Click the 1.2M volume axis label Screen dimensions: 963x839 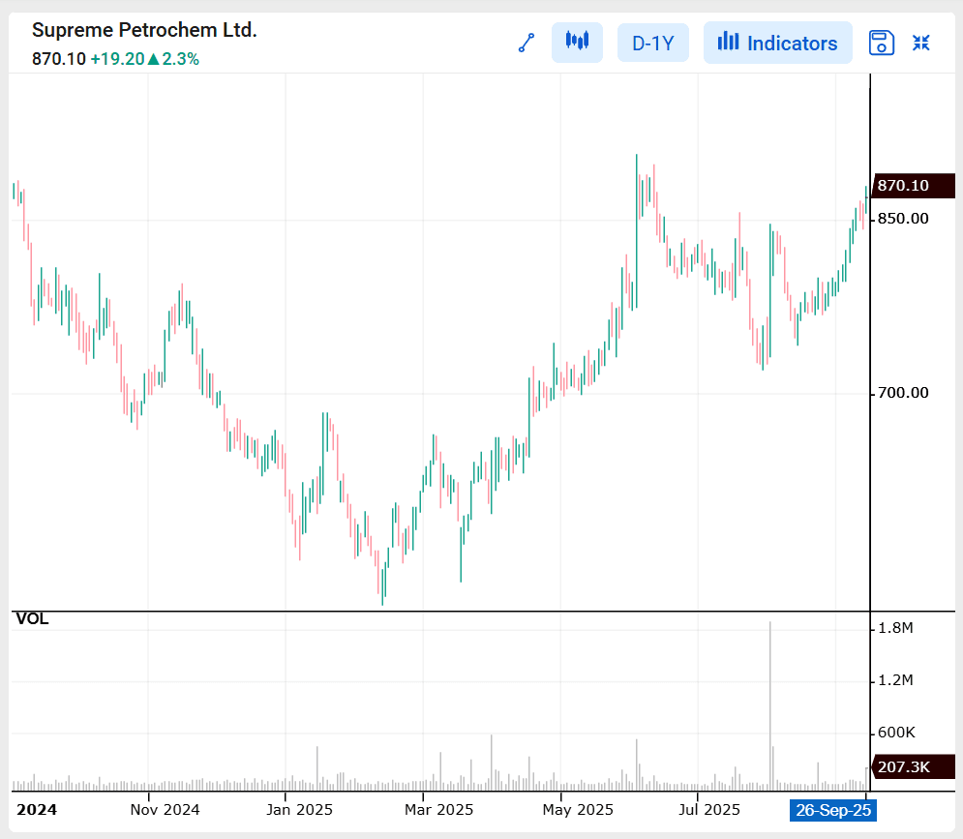[895, 680]
